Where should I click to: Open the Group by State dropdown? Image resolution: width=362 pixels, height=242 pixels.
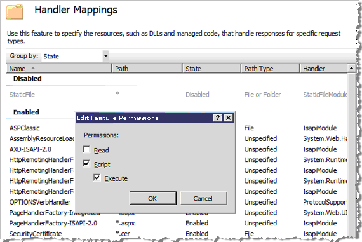[x=105, y=56]
